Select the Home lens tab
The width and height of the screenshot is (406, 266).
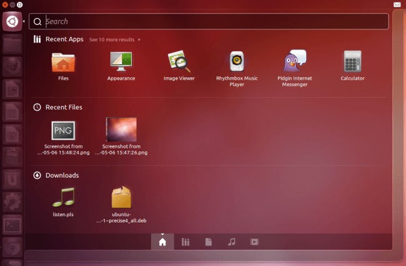pyautogui.click(x=162, y=242)
